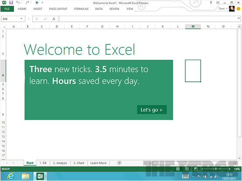Viewport: 242px width, 181px height.
Task: Open the REVIEW ribbon tab
Action: (x=114, y=9)
